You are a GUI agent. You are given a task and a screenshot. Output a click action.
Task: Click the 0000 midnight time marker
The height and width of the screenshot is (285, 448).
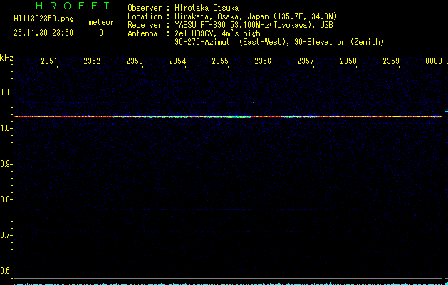434,62
